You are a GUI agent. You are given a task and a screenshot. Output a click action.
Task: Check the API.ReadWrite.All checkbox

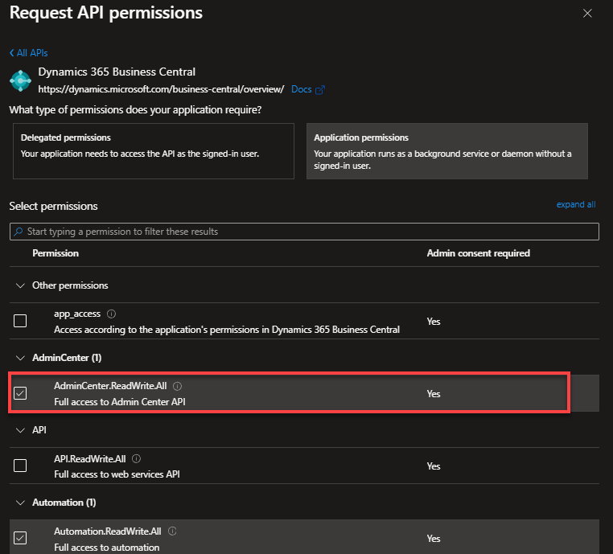(x=20, y=466)
